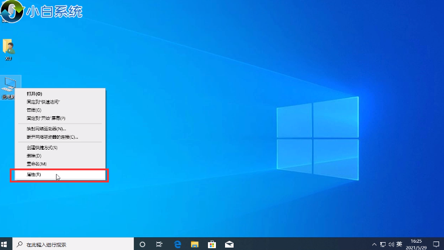Screen dimensions: 444x250
Task: Open the network status tray icon
Action: point(383,244)
